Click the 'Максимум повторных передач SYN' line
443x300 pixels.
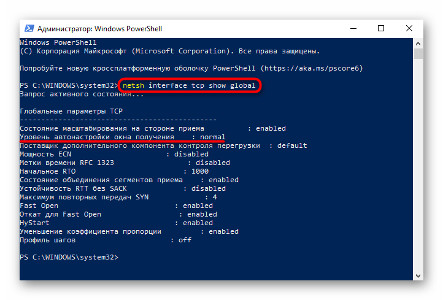click(118, 197)
